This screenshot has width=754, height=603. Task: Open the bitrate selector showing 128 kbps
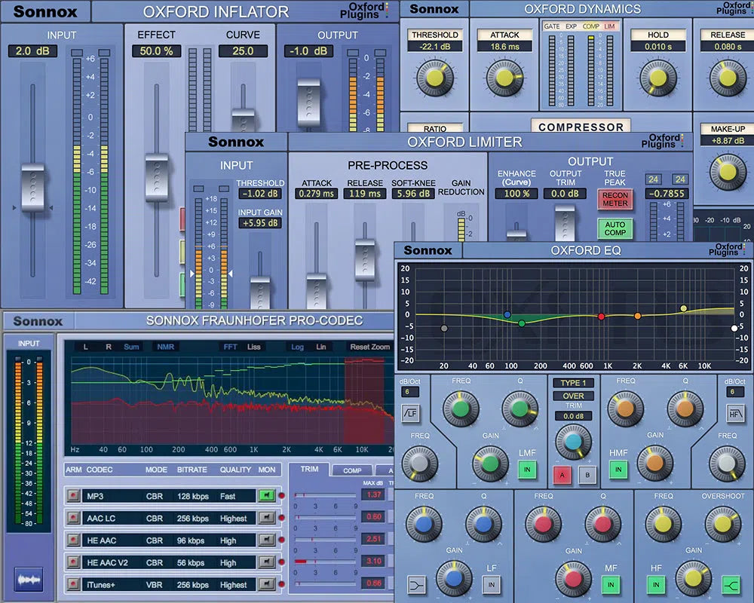coord(193,496)
